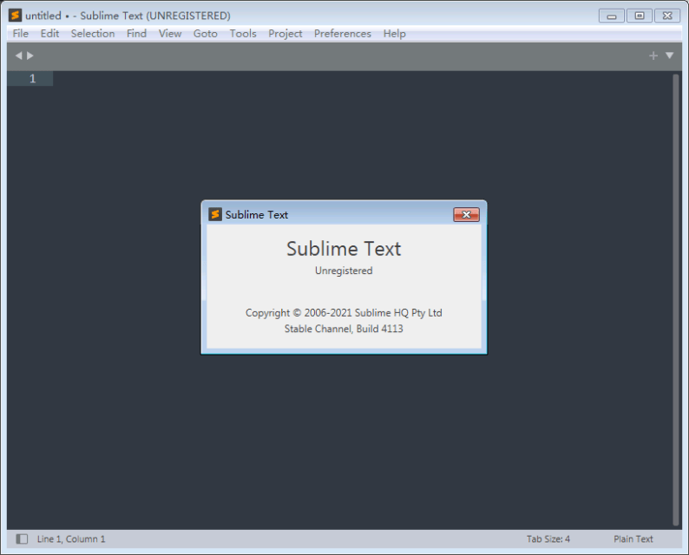The height and width of the screenshot is (555, 689).
Task: Open the View menu
Action: (170, 34)
